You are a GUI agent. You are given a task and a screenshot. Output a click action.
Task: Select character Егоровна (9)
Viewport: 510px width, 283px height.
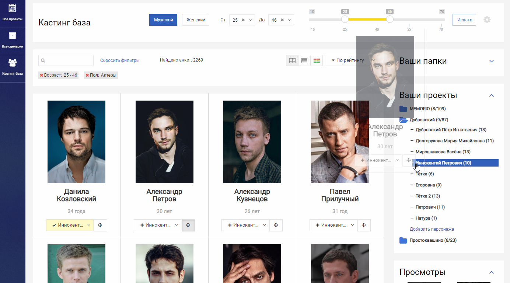[429, 185]
